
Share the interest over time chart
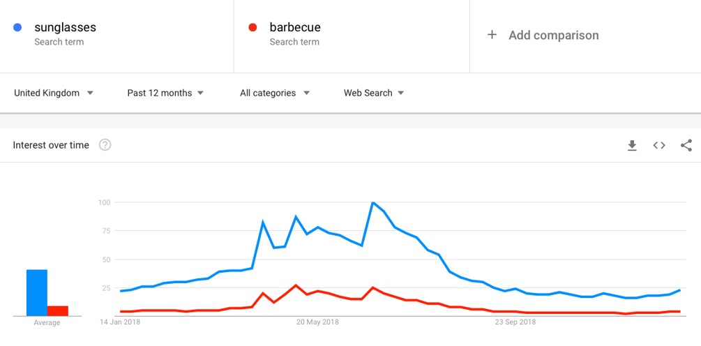tap(686, 145)
